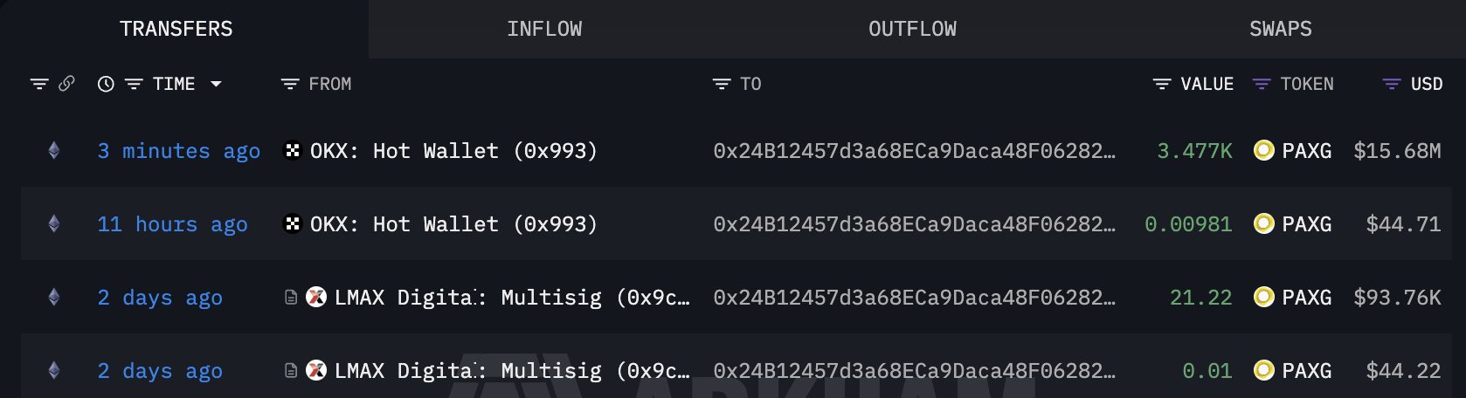Open the leftmost filter icon in header

39,84
